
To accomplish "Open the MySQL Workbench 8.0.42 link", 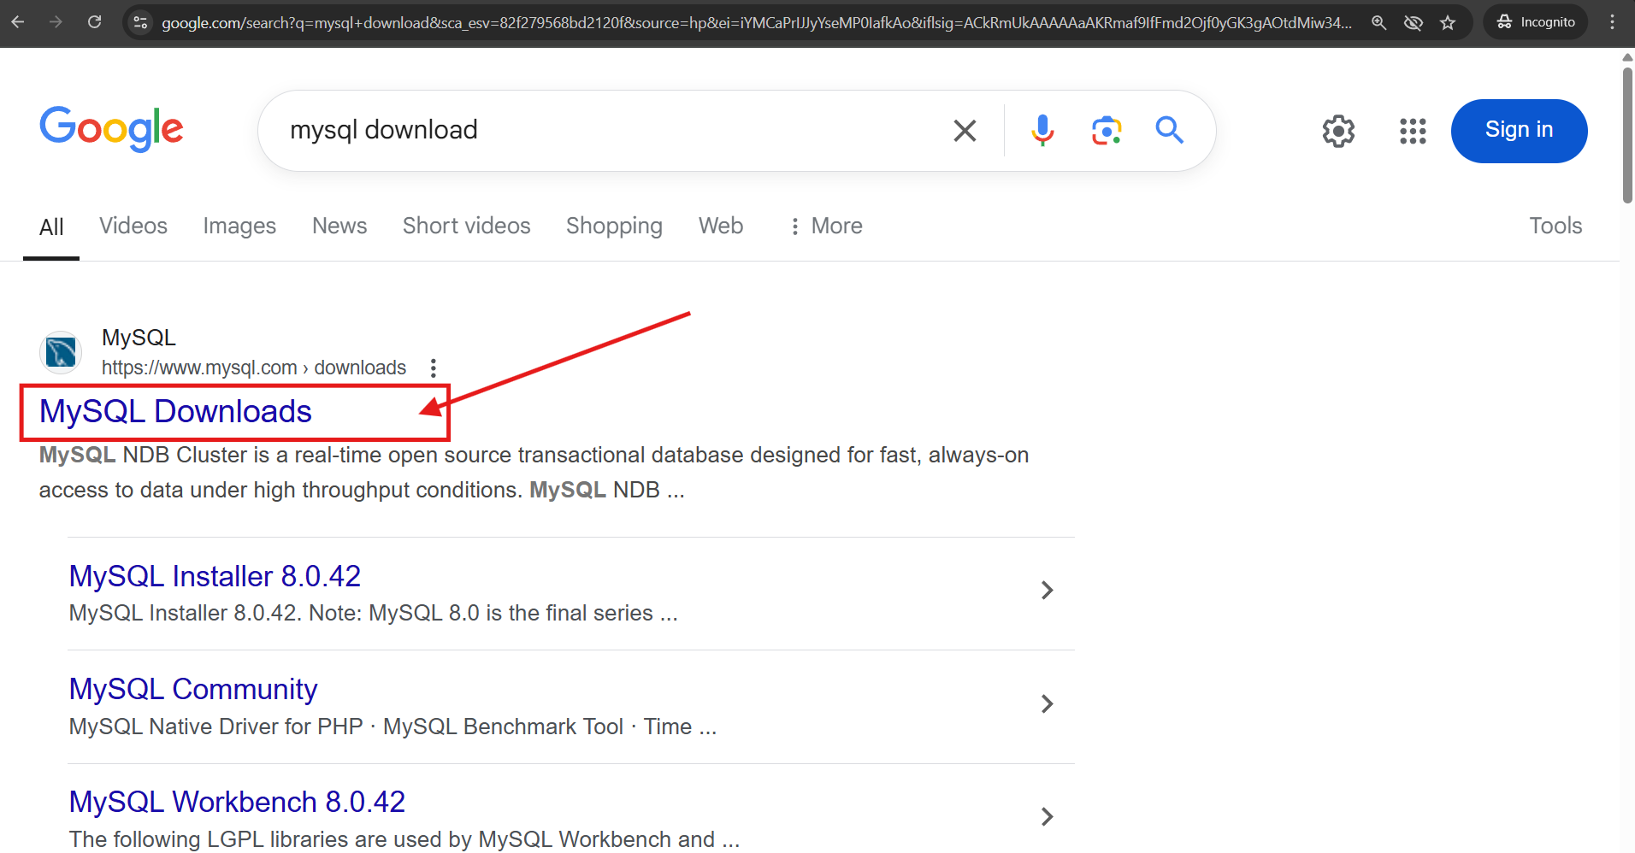I will pyautogui.click(x=237, y=802).
